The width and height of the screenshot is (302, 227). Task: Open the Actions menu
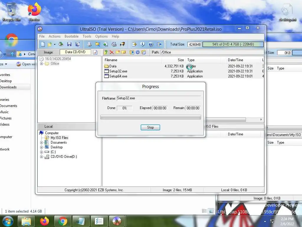55,36
